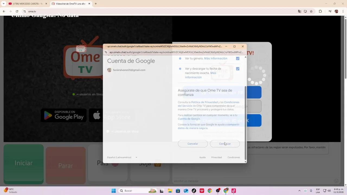Open 'Más información' link under fecha de nacimiento
The height and width of the screenshot is (195, 347).
coord(201,75)
